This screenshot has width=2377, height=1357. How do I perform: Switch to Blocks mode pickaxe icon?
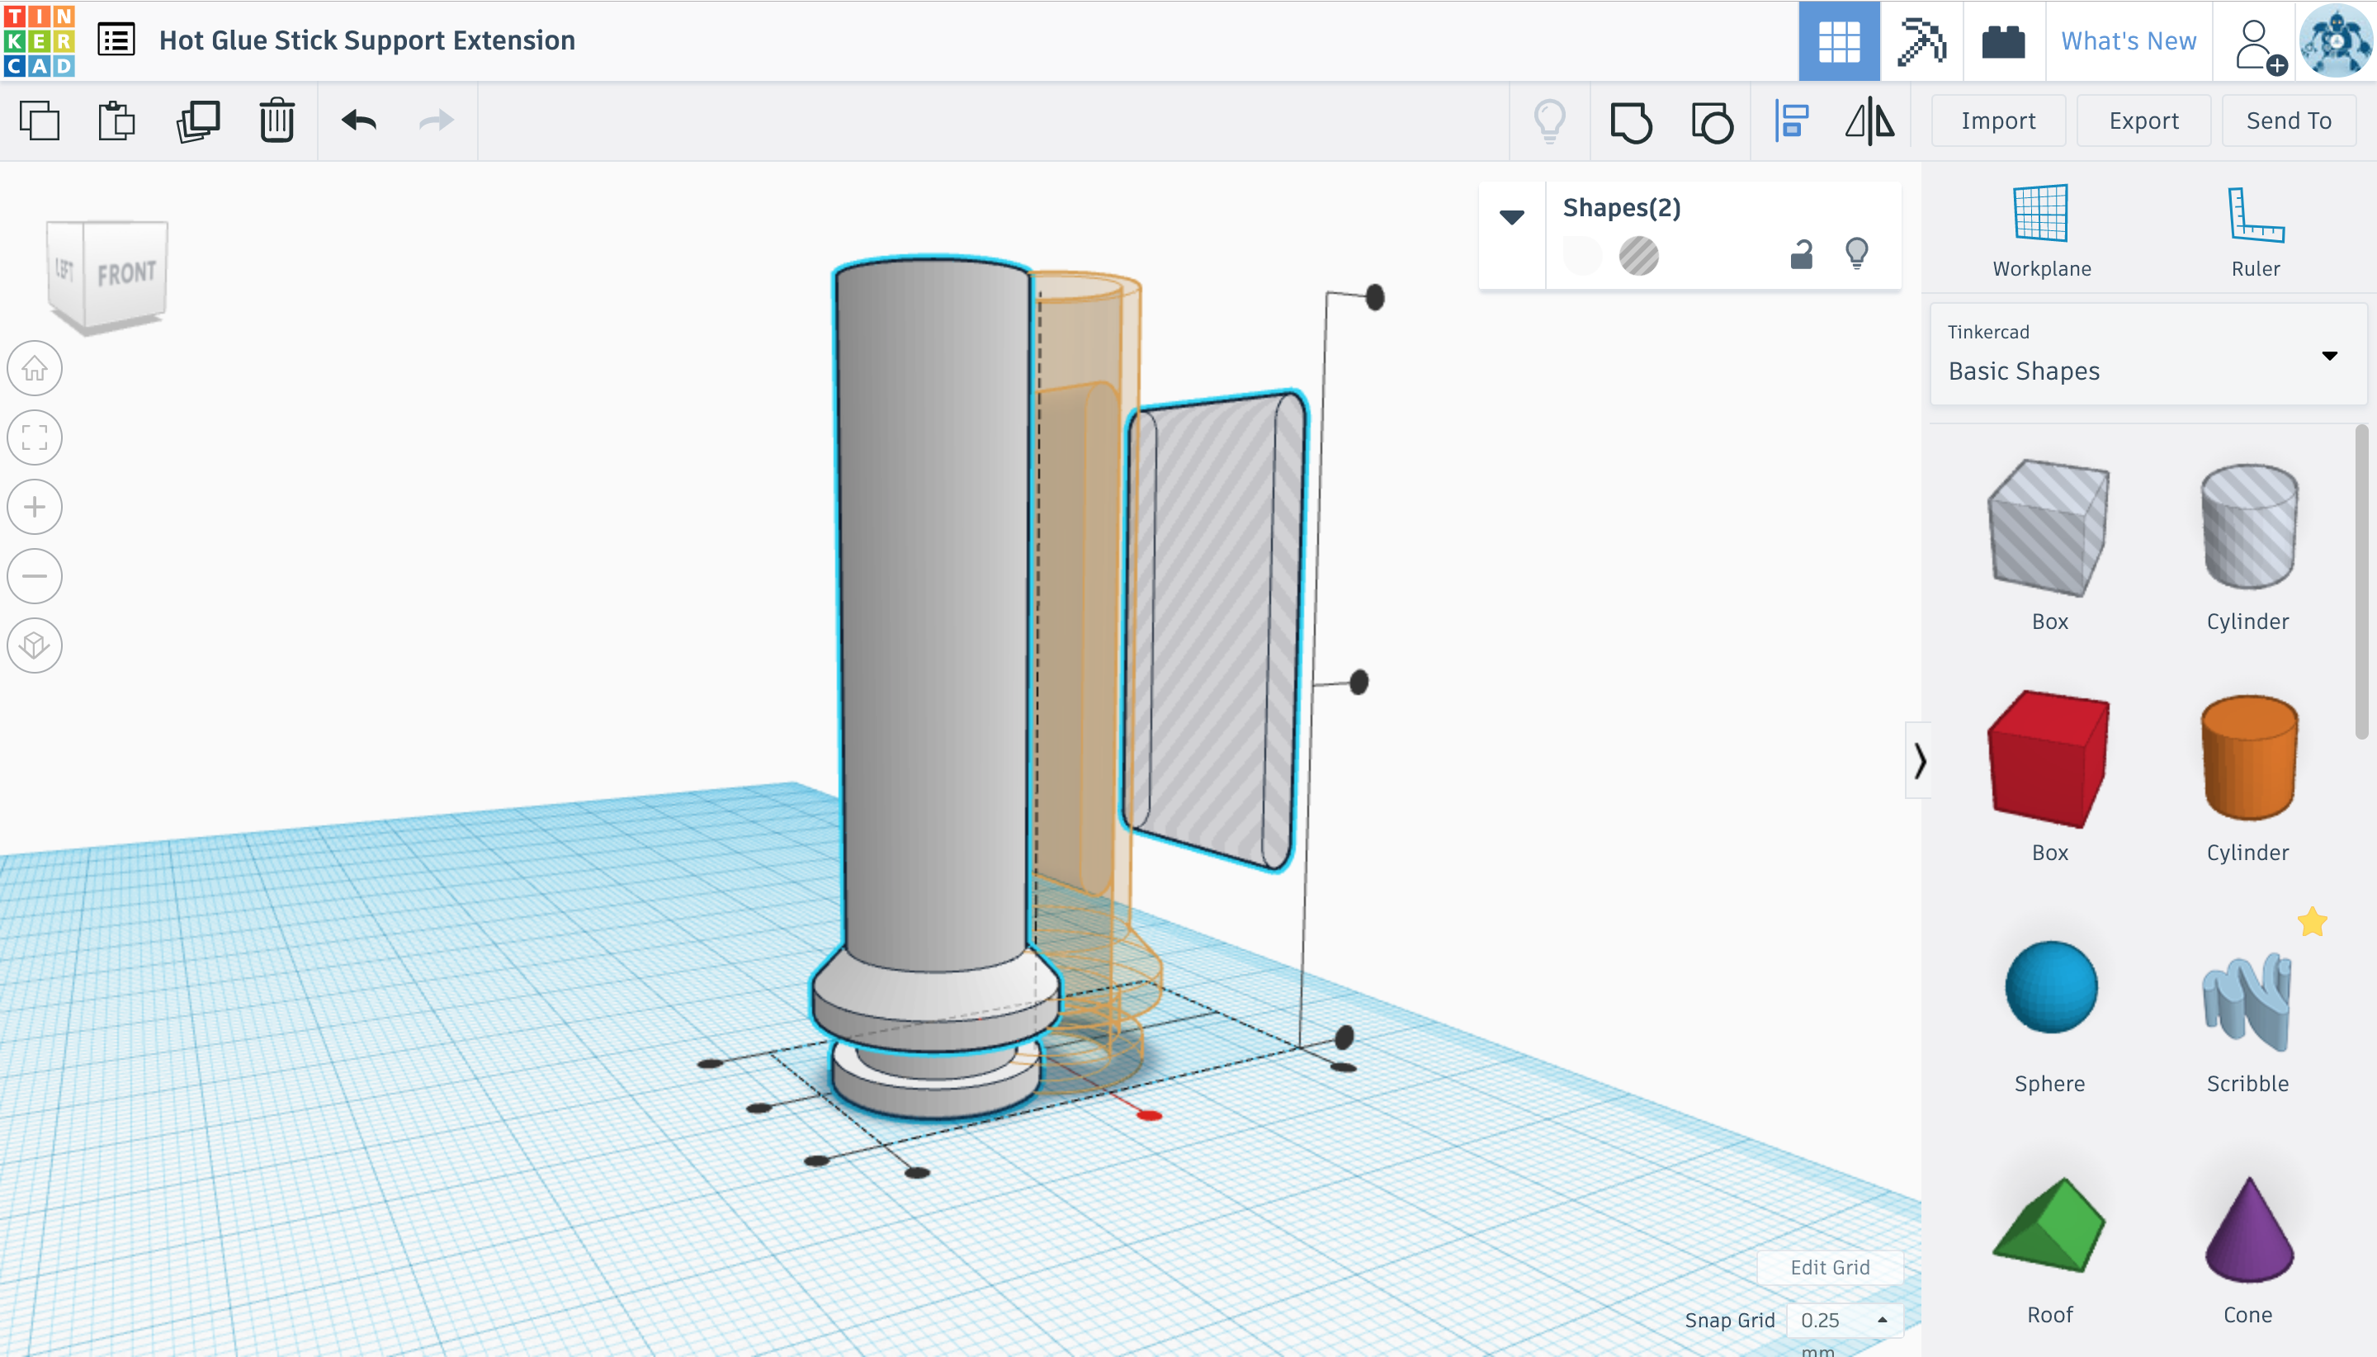pyautogui.click(x=1921, y=42)
